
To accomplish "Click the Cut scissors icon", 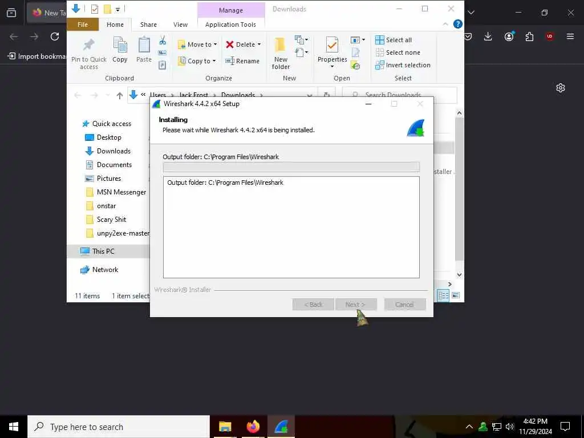I will [163, 40].
